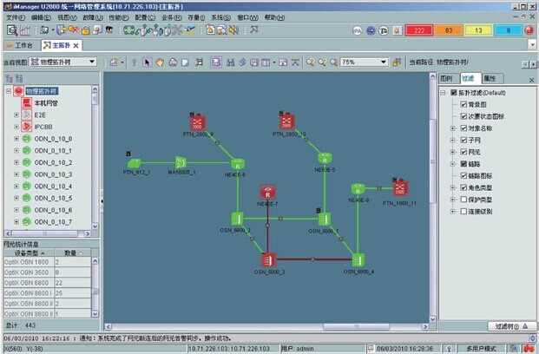Click the green square node-loop icon
The height and width of the screenshot is (354, 539).
pyautogui.click(x=129, y=30)
